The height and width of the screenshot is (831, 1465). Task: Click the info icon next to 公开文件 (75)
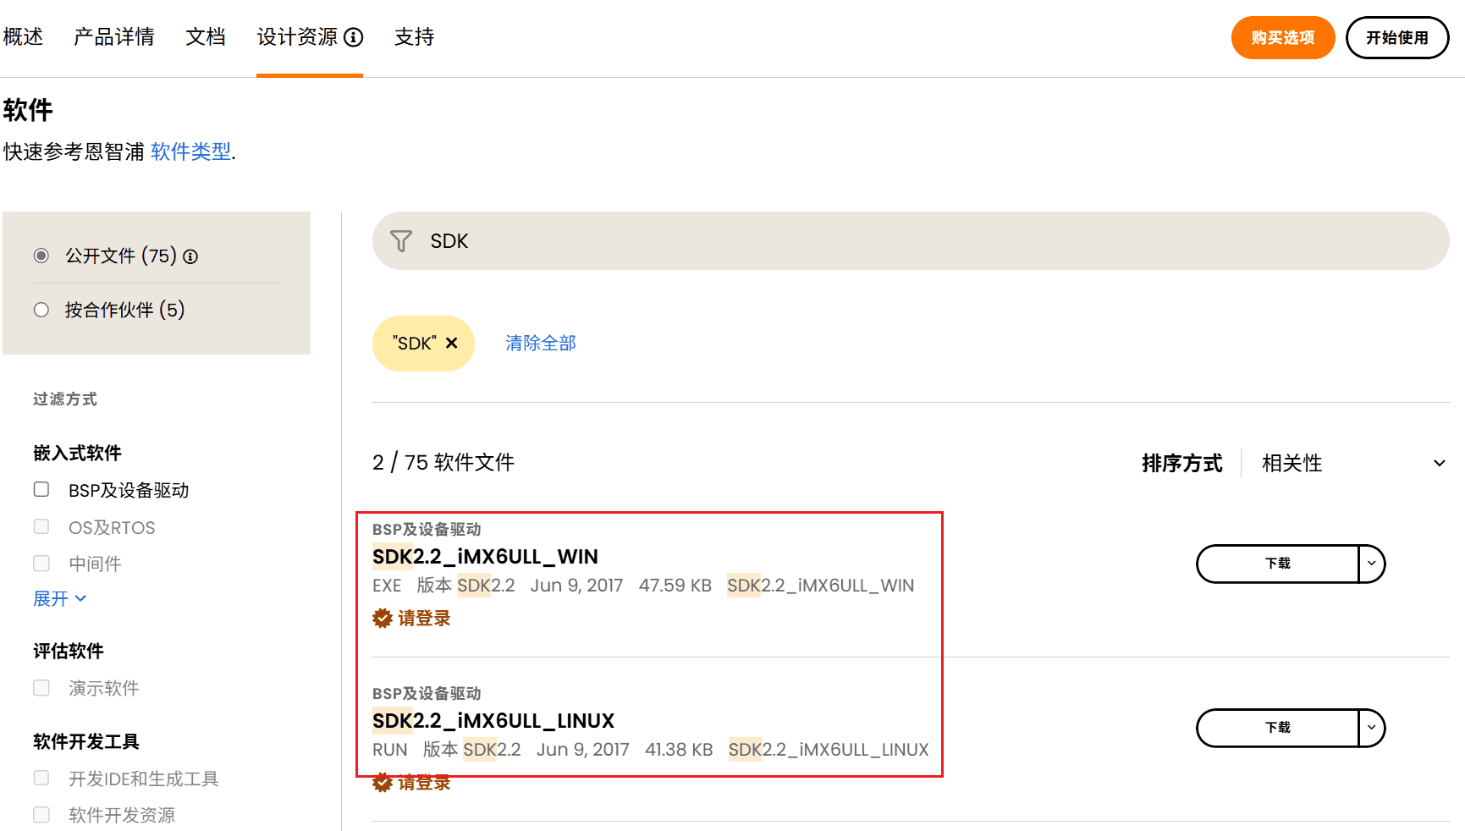190,256
